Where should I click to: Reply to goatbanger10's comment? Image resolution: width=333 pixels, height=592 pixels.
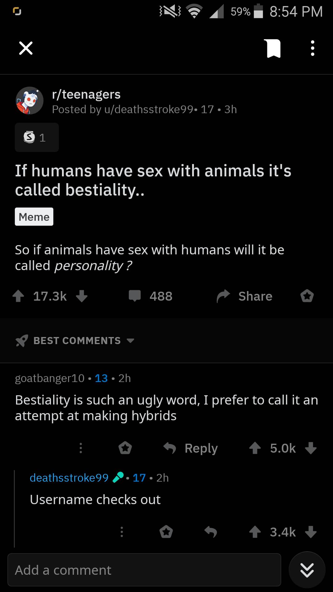(191, 448)
